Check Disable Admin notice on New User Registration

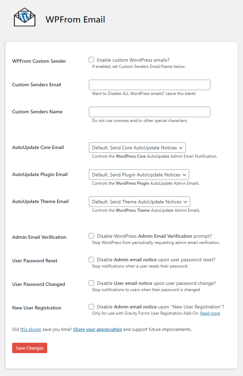coord(91,306)
